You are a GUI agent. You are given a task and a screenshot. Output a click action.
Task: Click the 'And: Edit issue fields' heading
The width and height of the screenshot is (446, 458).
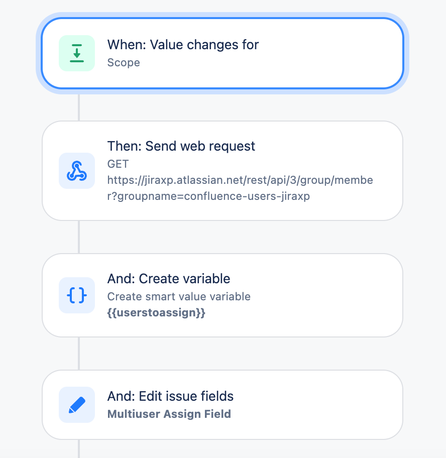(170, 396)
